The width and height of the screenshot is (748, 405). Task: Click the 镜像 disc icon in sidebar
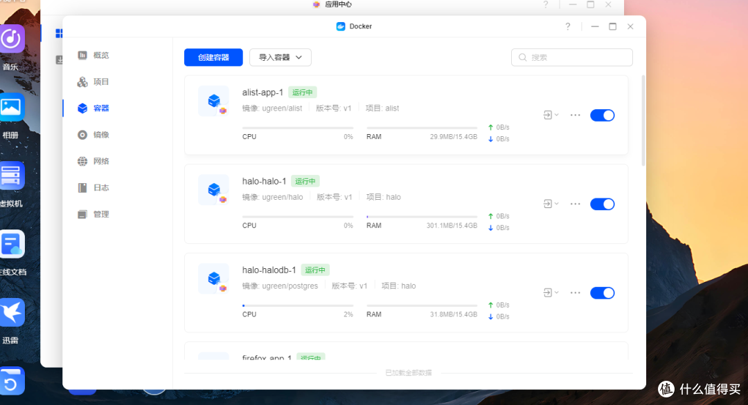(x=82, y=135)
